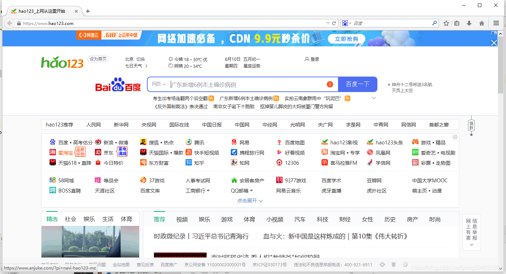The height and width of the screenshot is (274, 506).
Task: Click the 网易 red icon
Action: coord(234,142)
